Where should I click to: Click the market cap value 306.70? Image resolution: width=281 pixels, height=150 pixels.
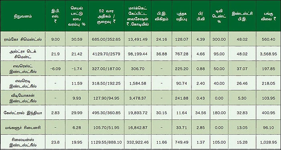tap(138, 68)
